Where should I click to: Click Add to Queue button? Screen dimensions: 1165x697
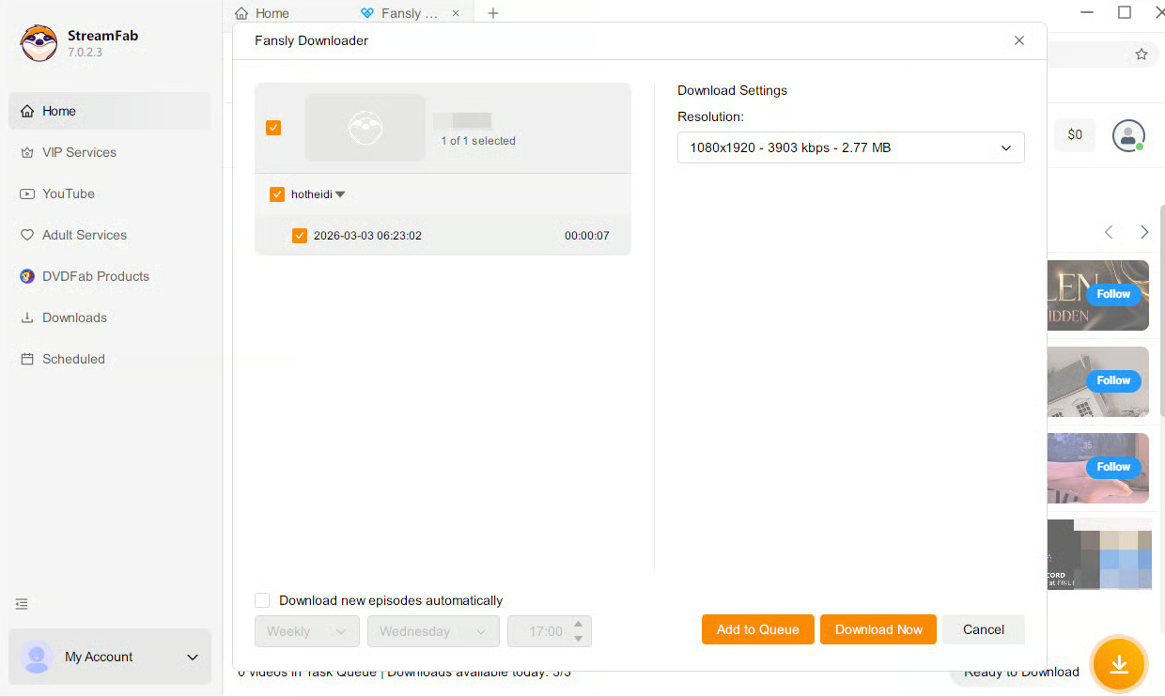pos(758,629)
